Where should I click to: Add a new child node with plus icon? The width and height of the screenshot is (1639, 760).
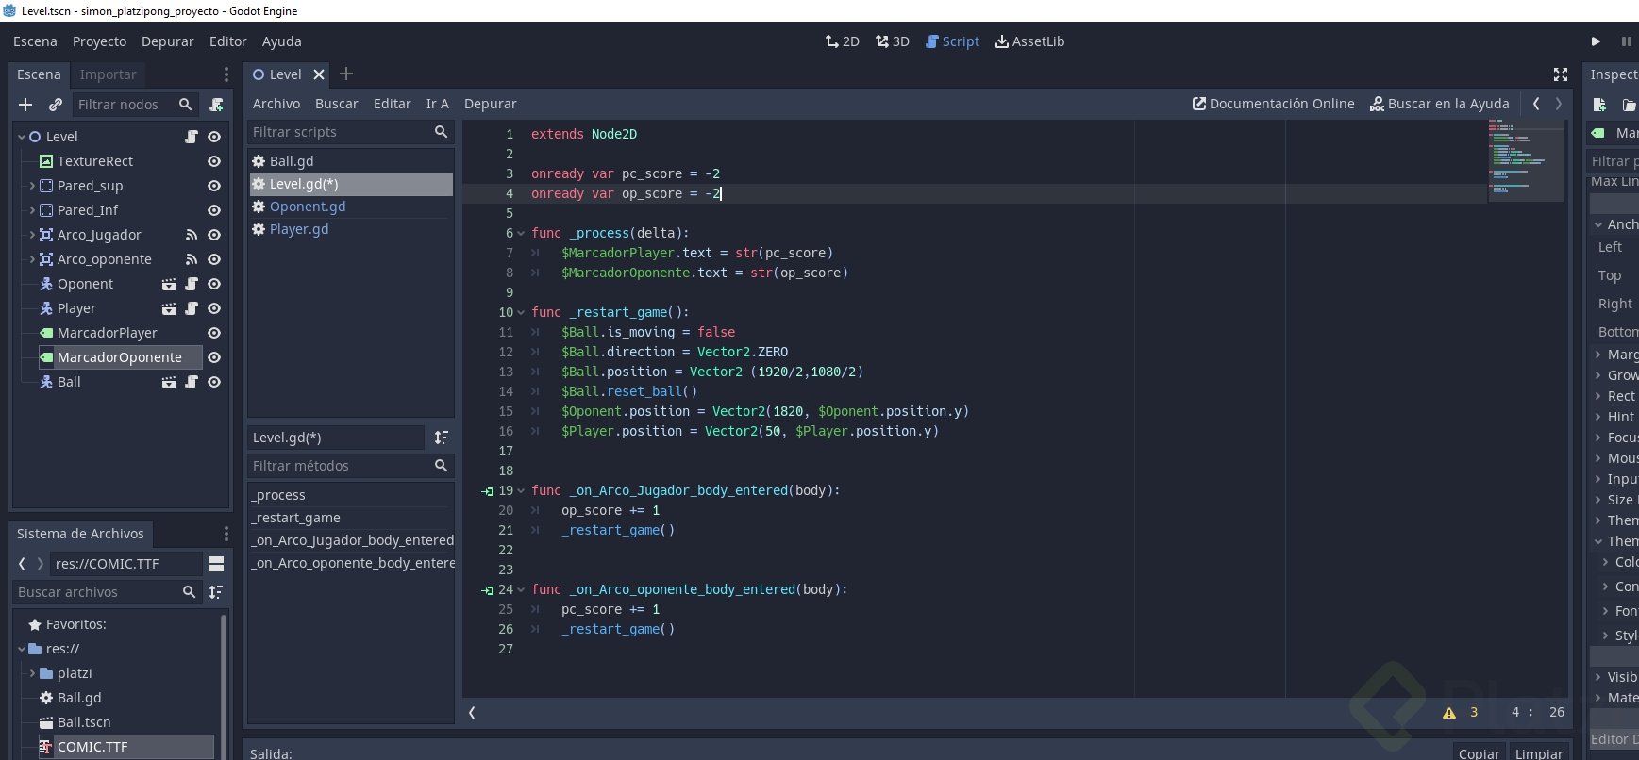25,105
